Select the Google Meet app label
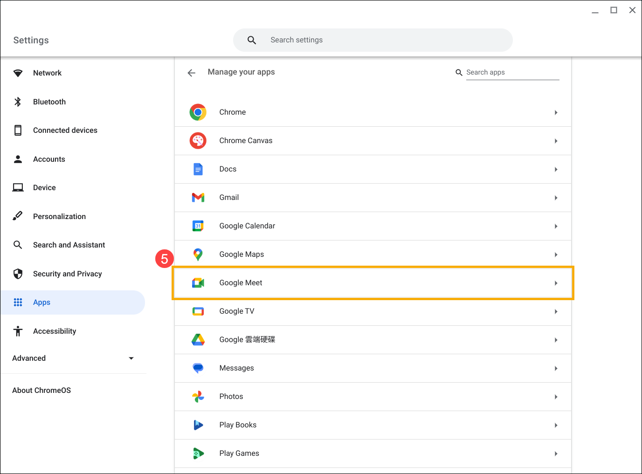 [241, 283]
